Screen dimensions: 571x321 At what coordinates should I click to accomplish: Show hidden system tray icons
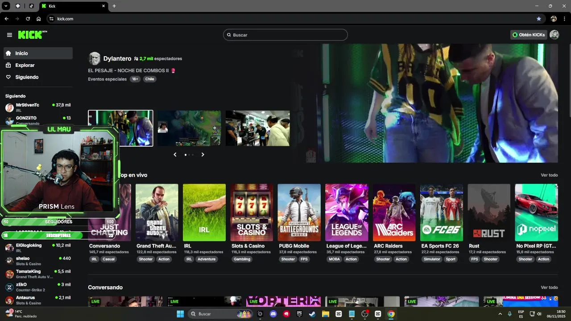(x=500, y=314)
